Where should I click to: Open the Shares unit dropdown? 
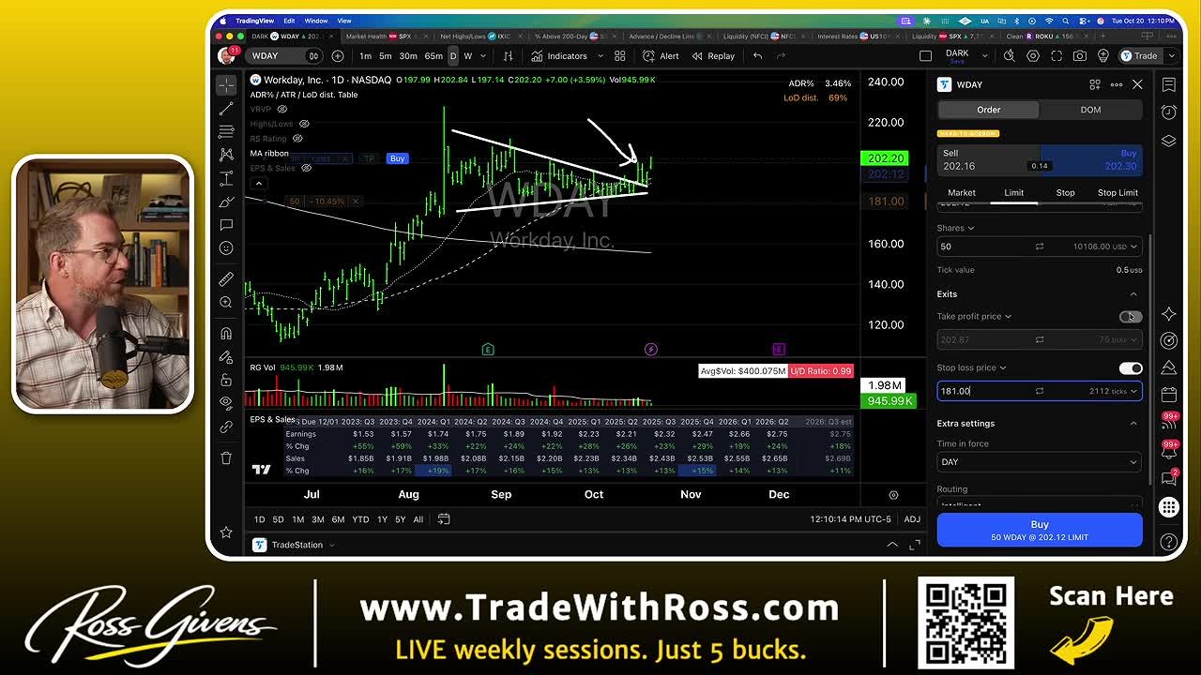point(955,228)
